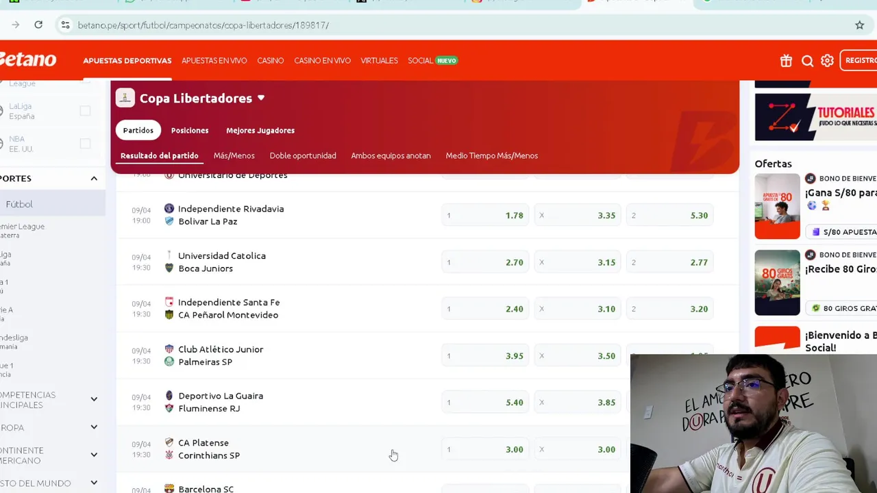The width and height of the screenshot is (877, 493).
Task: Open the Tutoriales banner
Action: 815,117
